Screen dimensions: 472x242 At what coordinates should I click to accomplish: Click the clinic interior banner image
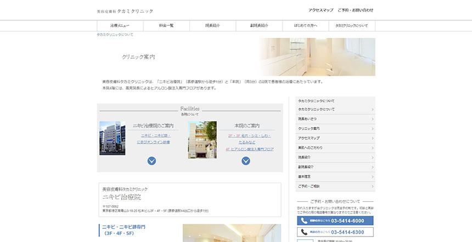(x=317, y=57)
